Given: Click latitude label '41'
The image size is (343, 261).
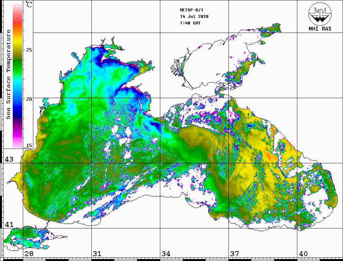Looking at the screenshot, I should tap(9, 224).
